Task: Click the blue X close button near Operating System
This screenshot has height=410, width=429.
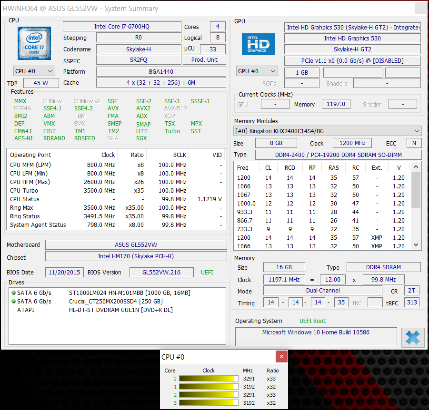Action: tap(413, 337)
